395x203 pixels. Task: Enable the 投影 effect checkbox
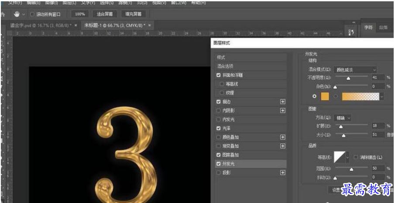218,173
